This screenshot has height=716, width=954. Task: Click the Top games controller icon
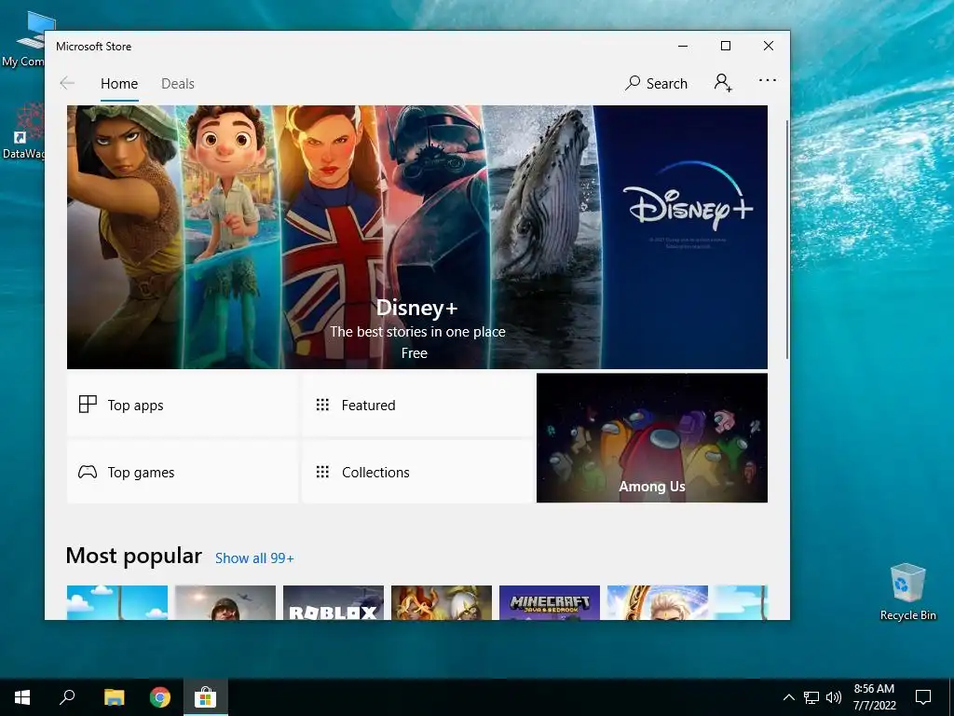tap(88, 472)
